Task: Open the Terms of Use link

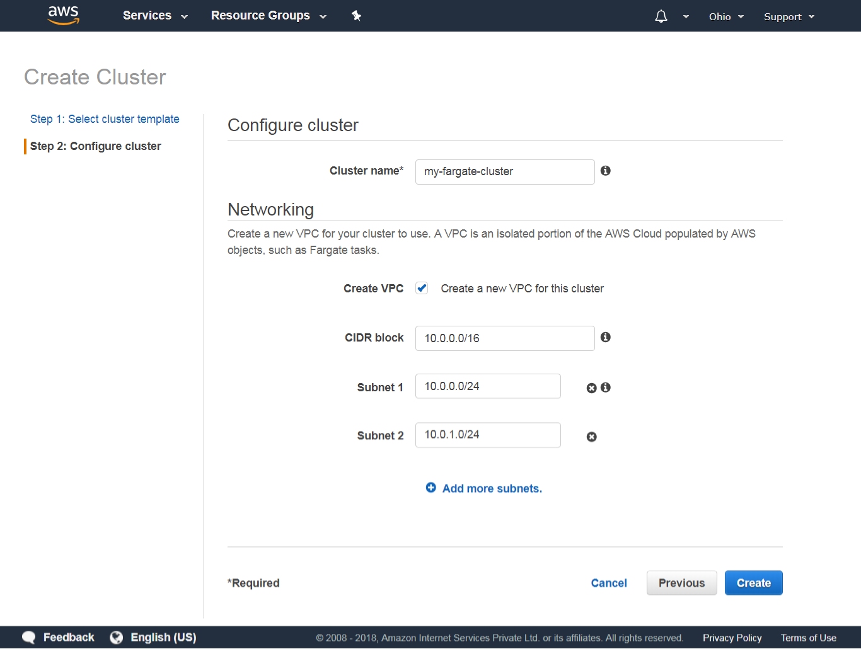Action: tap(809, 638)
